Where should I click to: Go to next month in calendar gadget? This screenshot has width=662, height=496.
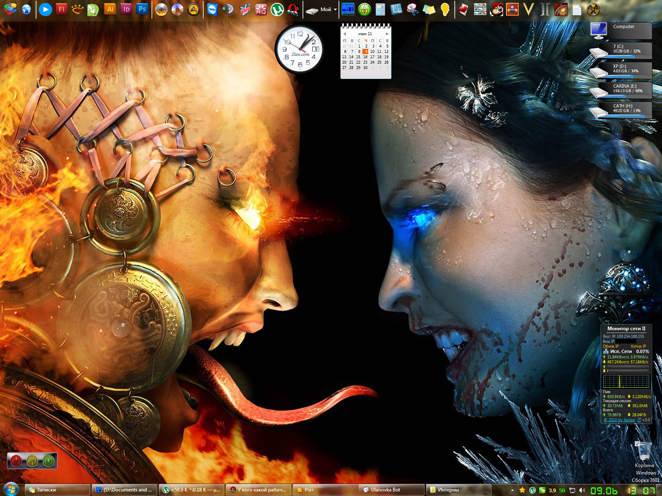(x=387, y=34)
